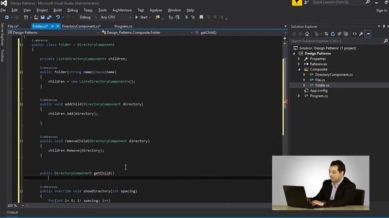389x218 pixels.
Task: Select Program.cs in Solution Explorer
Action: tap(318, 96)
